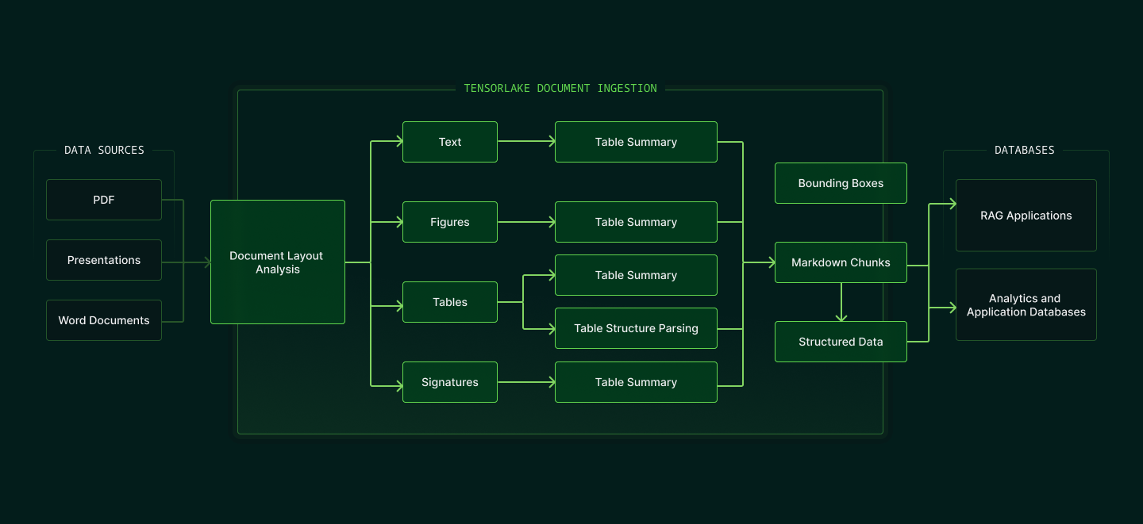Image resolution: width=1143 pixels, height=524 pixels.
Task: Click the DATA SOURCES heading
Action: [104, 150]
